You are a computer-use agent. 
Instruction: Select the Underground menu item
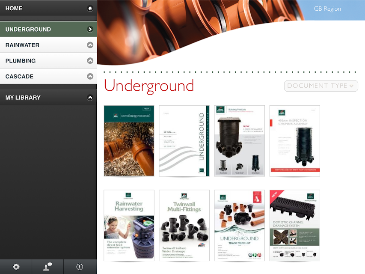click(48, 29)
